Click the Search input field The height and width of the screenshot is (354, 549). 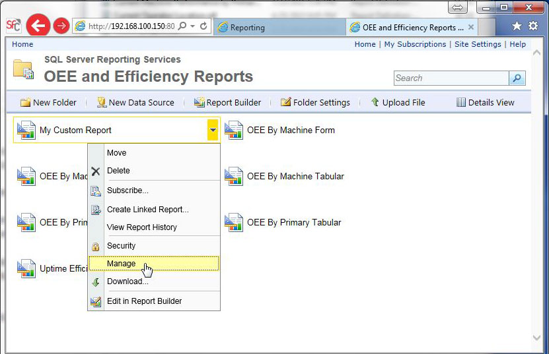click(x=451, y=78)
